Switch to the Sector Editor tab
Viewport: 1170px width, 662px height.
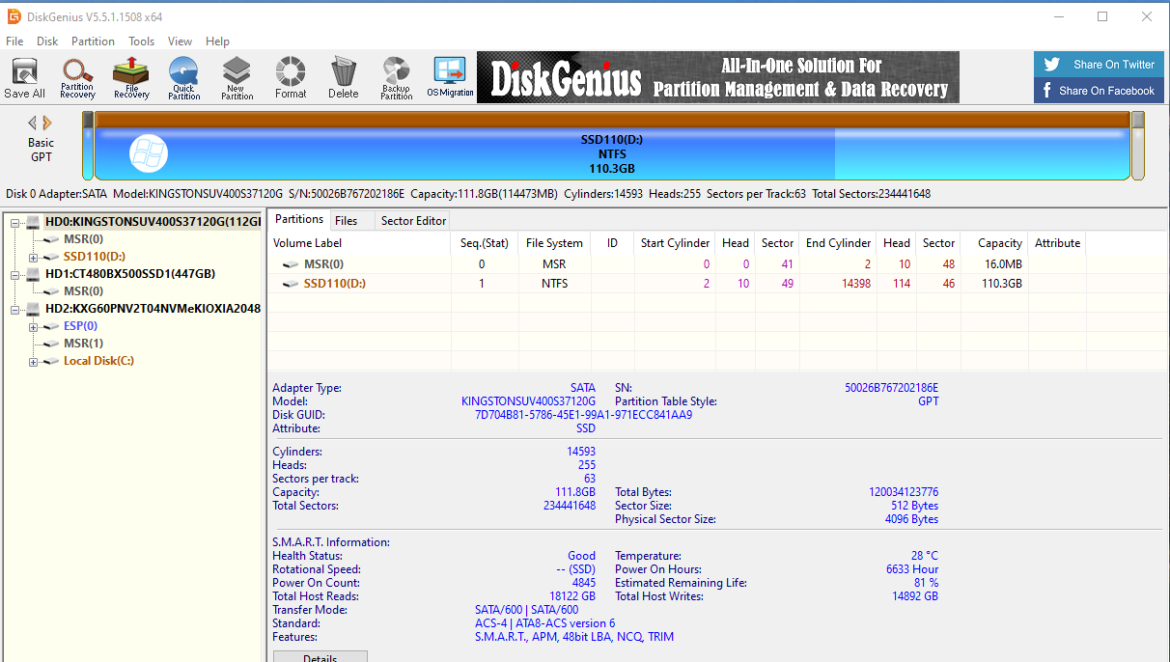pyautogui.click(x=413, y=221)
